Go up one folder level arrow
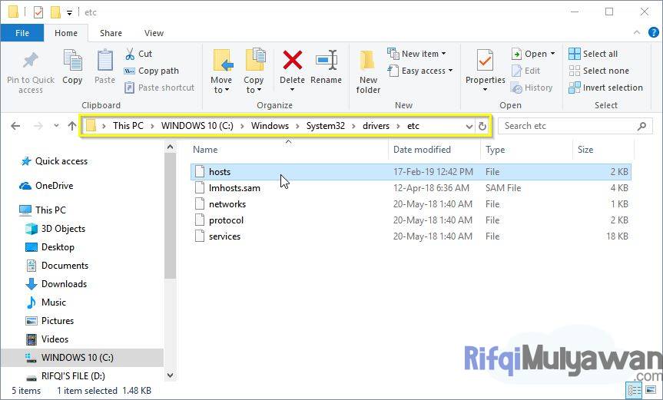 (72, 126)
